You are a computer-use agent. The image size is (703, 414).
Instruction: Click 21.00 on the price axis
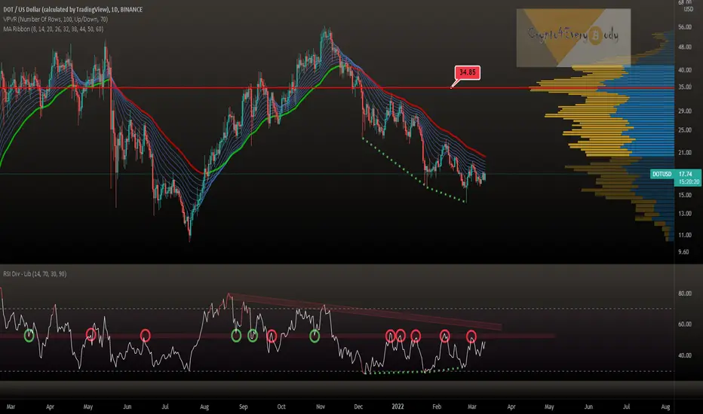[685, 153]
